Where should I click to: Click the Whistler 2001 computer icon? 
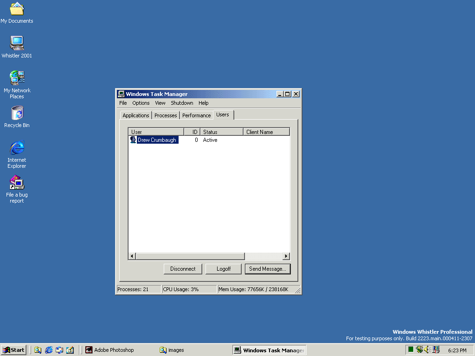(x=17, y=44)
